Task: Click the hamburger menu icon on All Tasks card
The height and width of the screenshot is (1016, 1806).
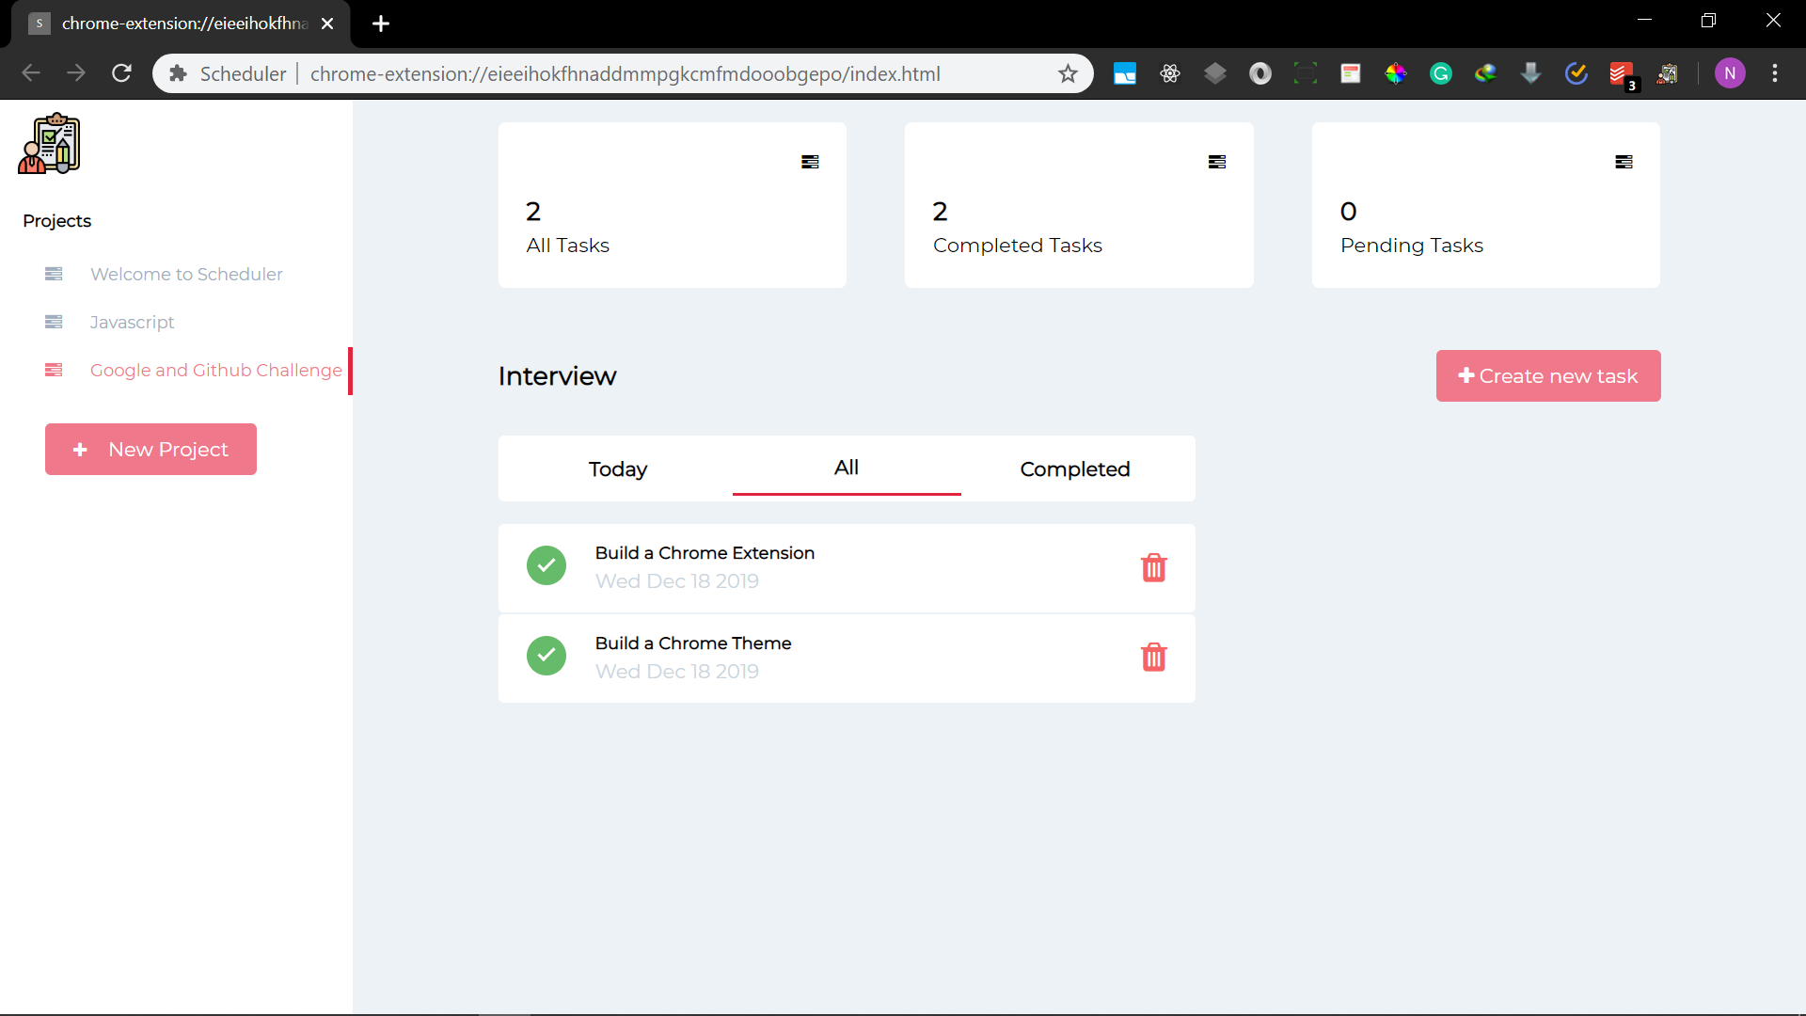Action: click(810, 161)
